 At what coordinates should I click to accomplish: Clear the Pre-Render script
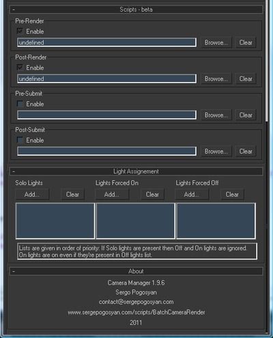click(246, 42)
